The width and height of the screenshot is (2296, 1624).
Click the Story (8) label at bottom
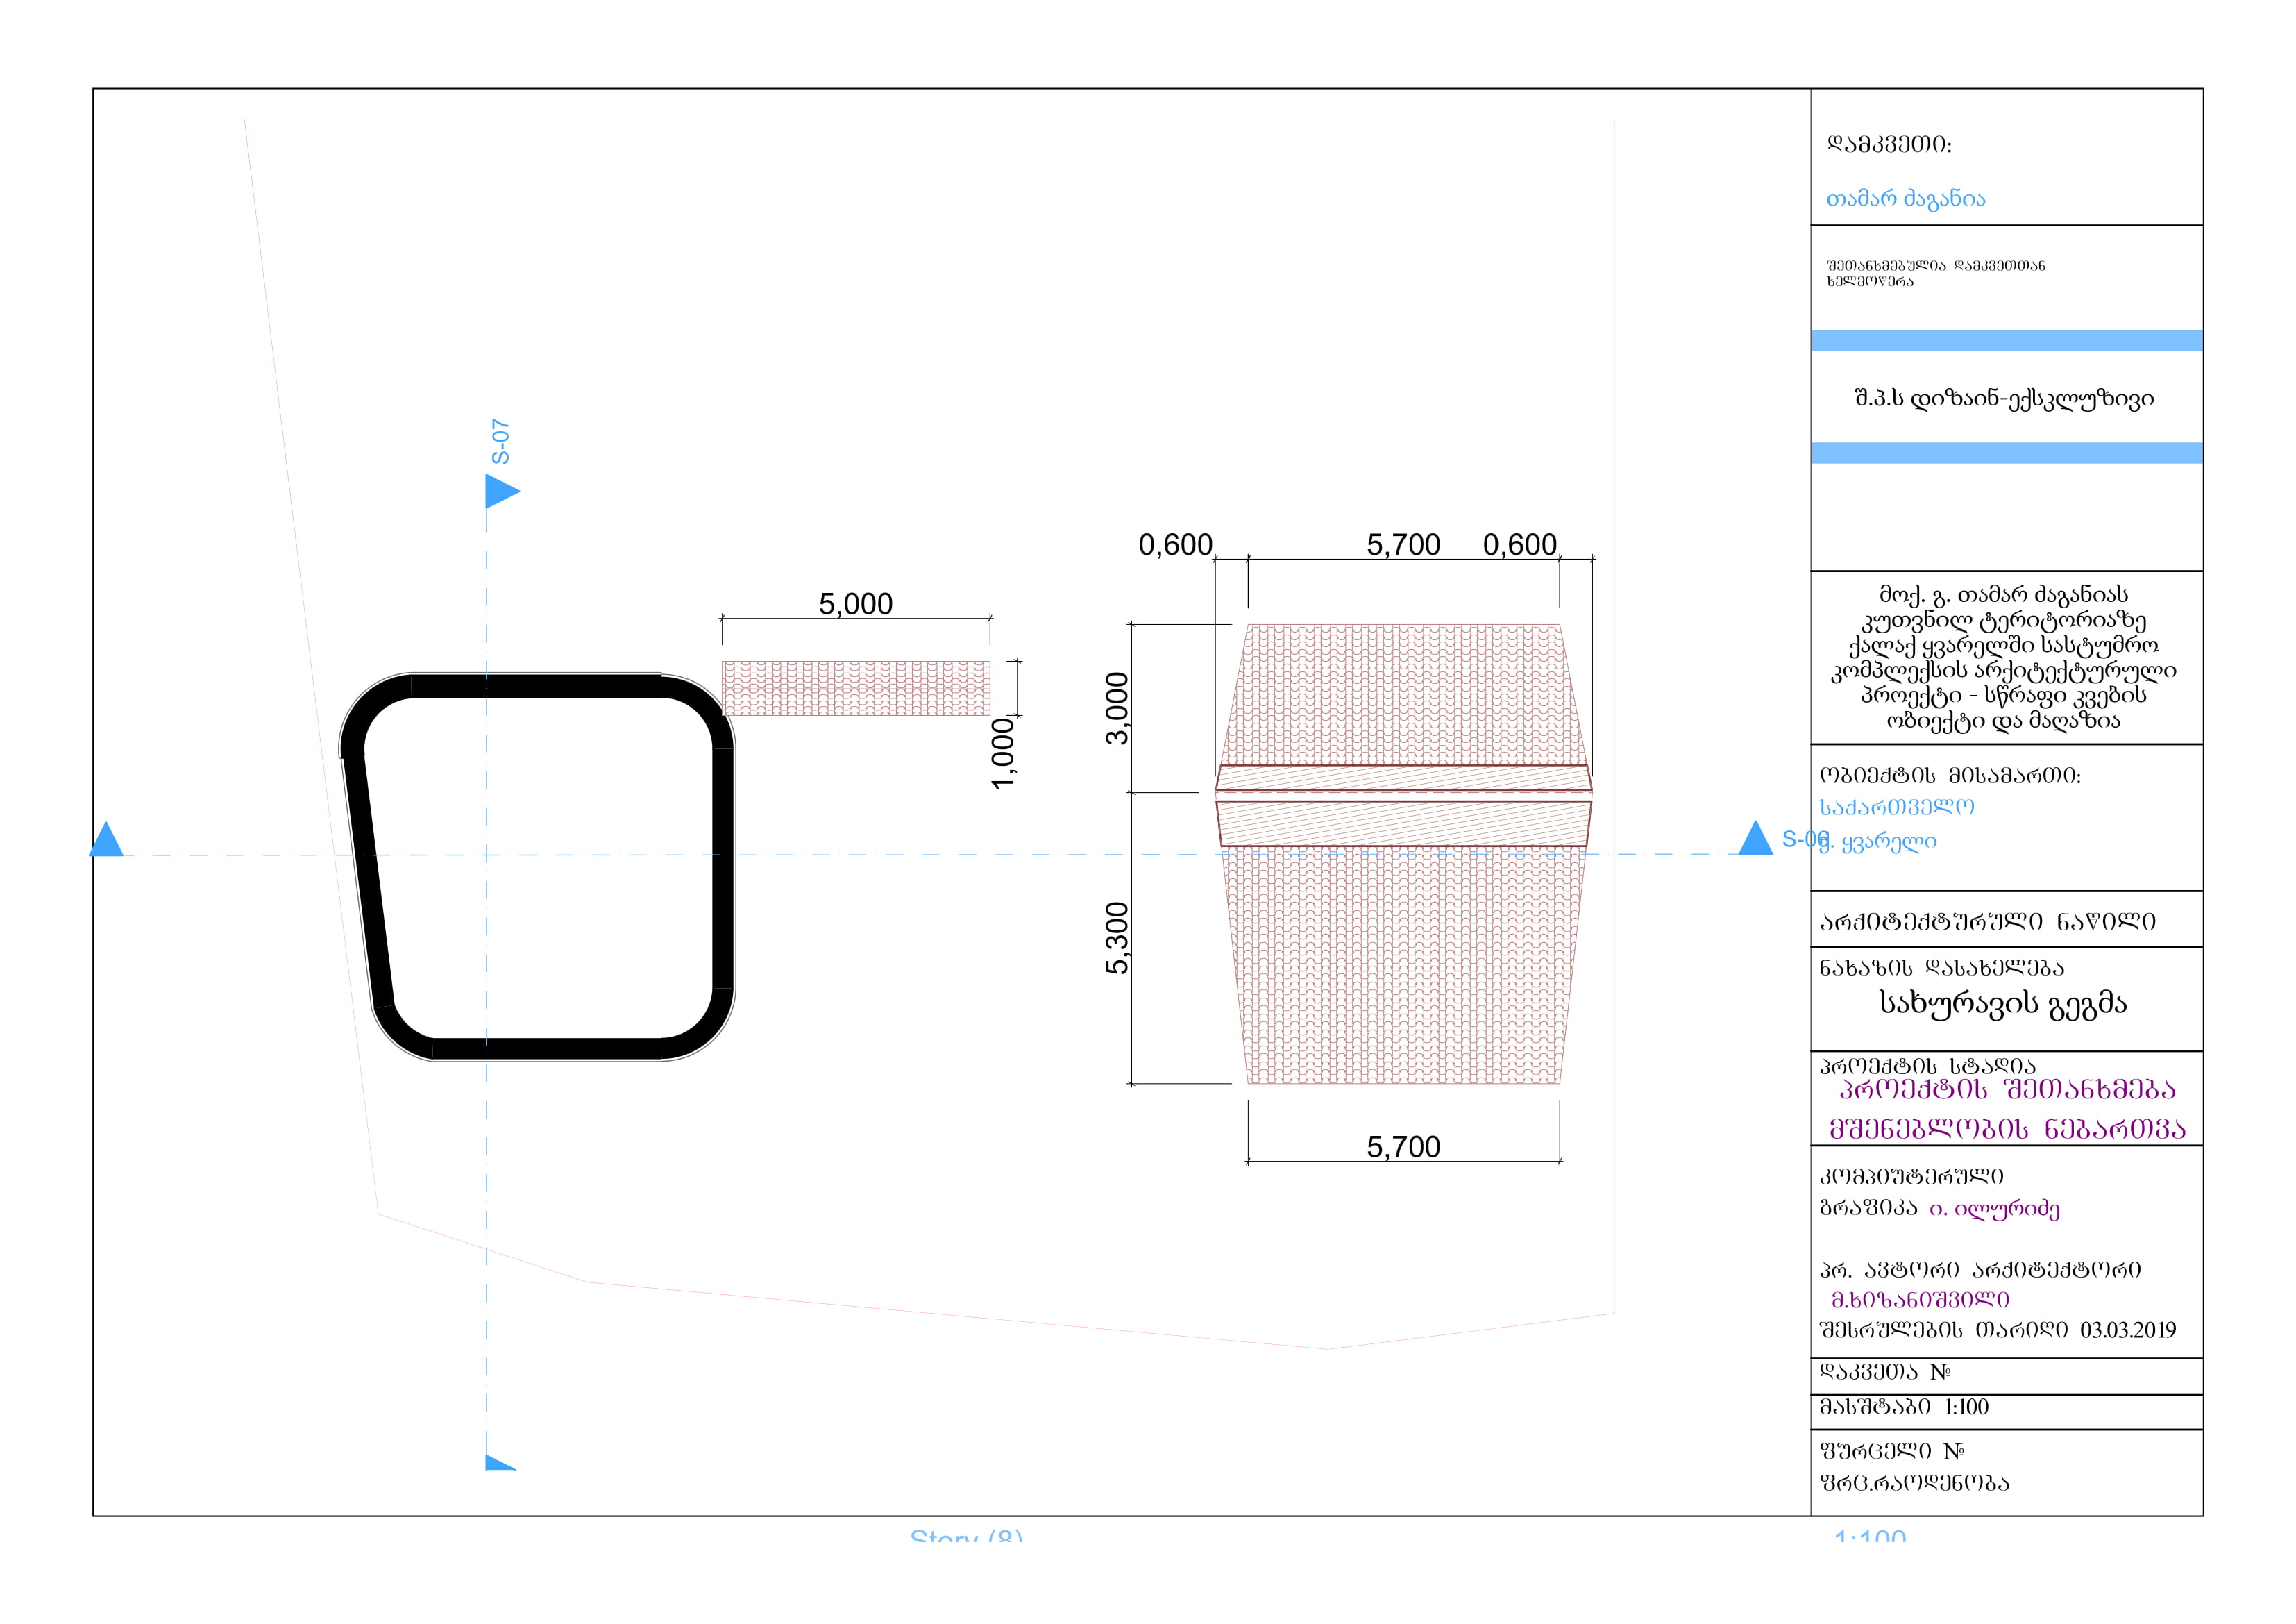pos(966,1536)
